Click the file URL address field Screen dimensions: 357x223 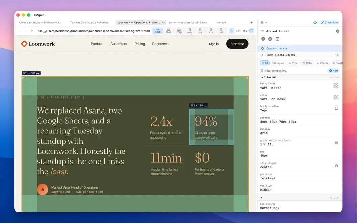tap(94, 31)
